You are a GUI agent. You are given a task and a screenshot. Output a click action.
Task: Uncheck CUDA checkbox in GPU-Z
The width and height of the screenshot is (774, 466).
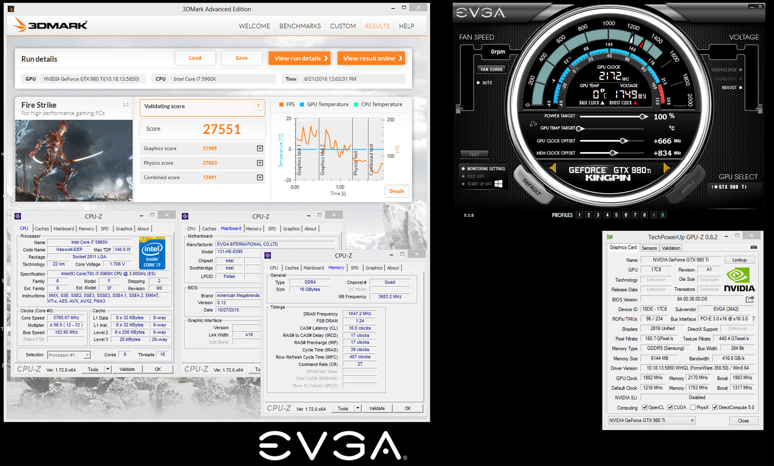coord(670,407)
